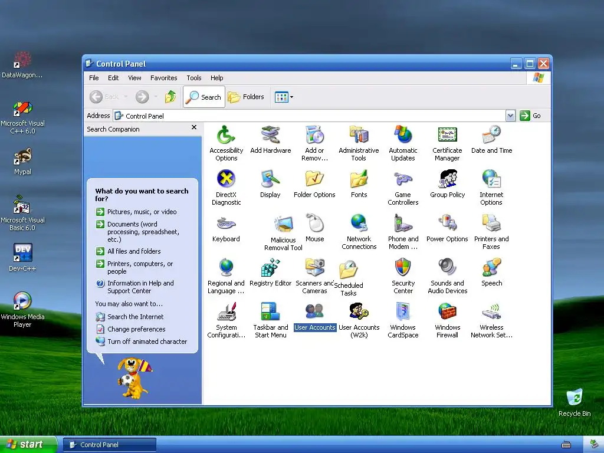Open the View menu

[x=134, y=78]
